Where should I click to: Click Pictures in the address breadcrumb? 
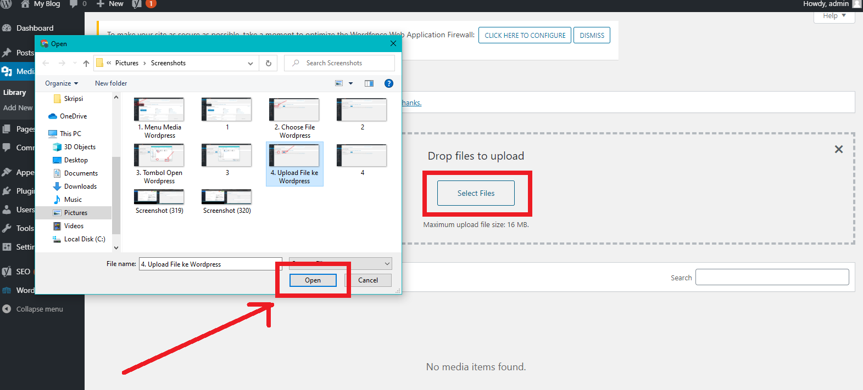[127, 63]
